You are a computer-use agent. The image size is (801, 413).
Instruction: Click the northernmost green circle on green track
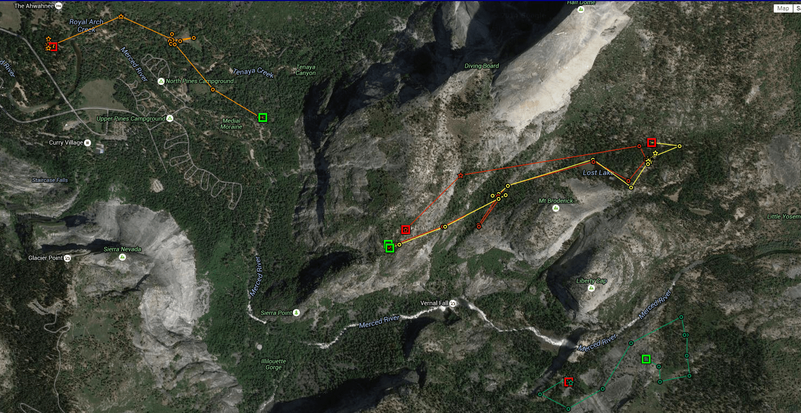point(680,317)
